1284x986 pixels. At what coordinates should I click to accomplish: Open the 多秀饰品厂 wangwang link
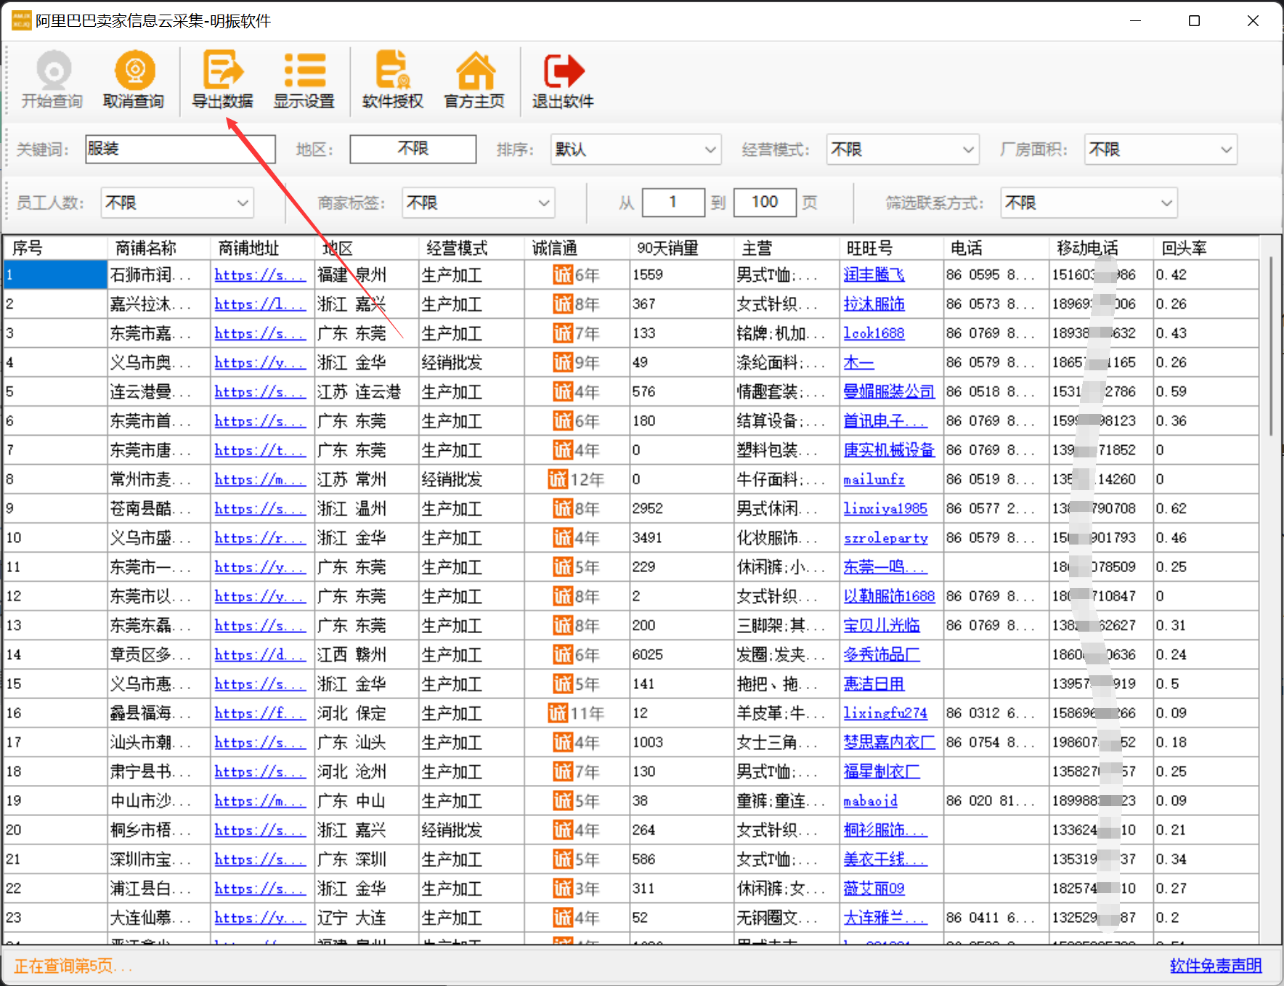[x=882, y=655]
